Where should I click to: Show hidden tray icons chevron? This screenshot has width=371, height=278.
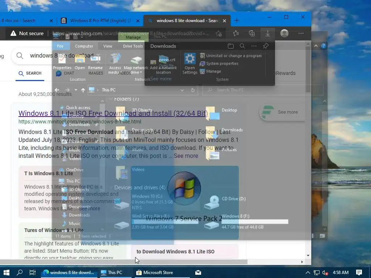pos(308,273)
